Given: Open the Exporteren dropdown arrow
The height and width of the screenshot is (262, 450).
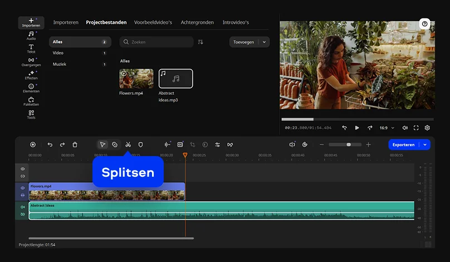Looking at the screenshot, I should pos(426,144).
